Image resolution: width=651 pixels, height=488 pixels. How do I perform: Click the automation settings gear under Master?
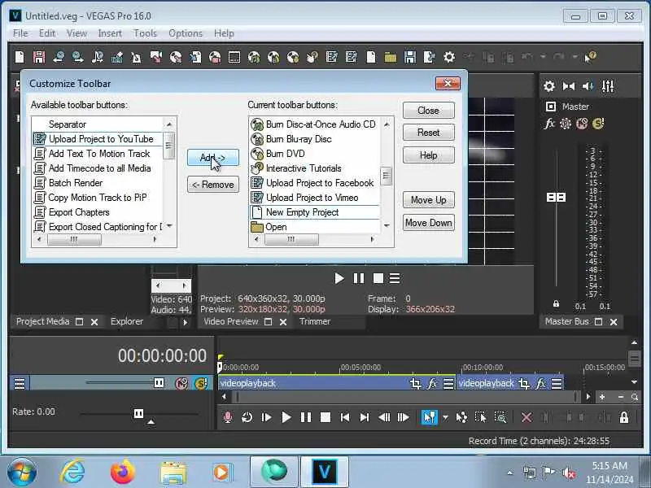[565, 124]
